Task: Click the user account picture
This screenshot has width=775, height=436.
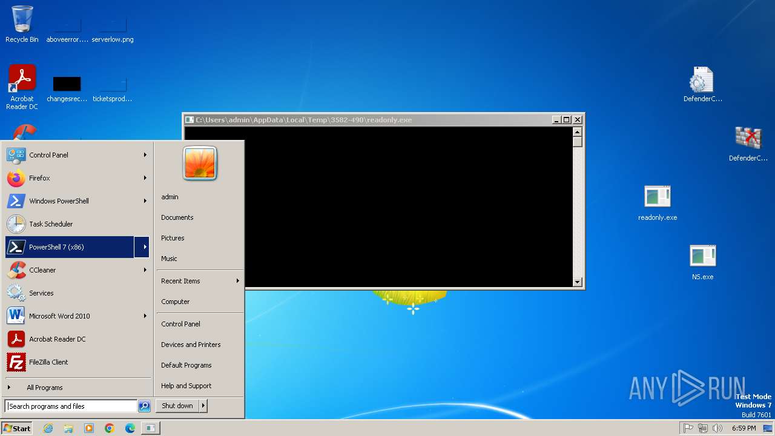Action: point(200,163)
